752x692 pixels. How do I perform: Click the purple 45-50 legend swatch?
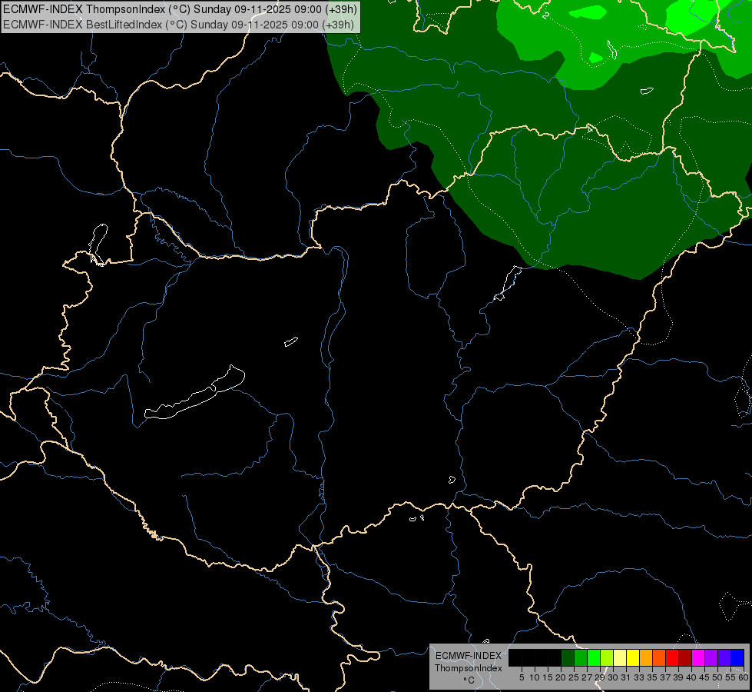click(x=711, y=657)
